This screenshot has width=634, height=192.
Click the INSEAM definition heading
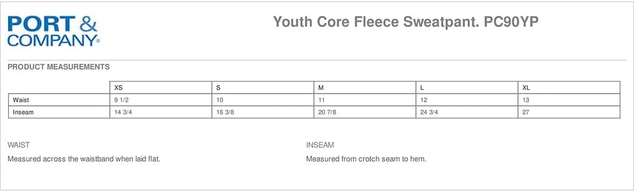320,145
